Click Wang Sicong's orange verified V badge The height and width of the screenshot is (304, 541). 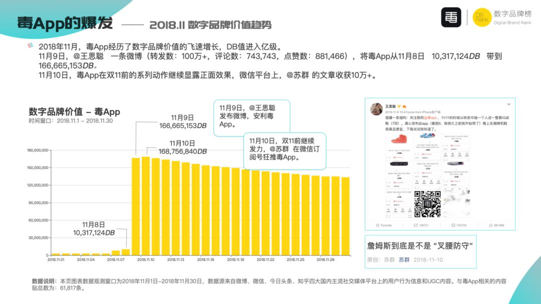point(399,106)
